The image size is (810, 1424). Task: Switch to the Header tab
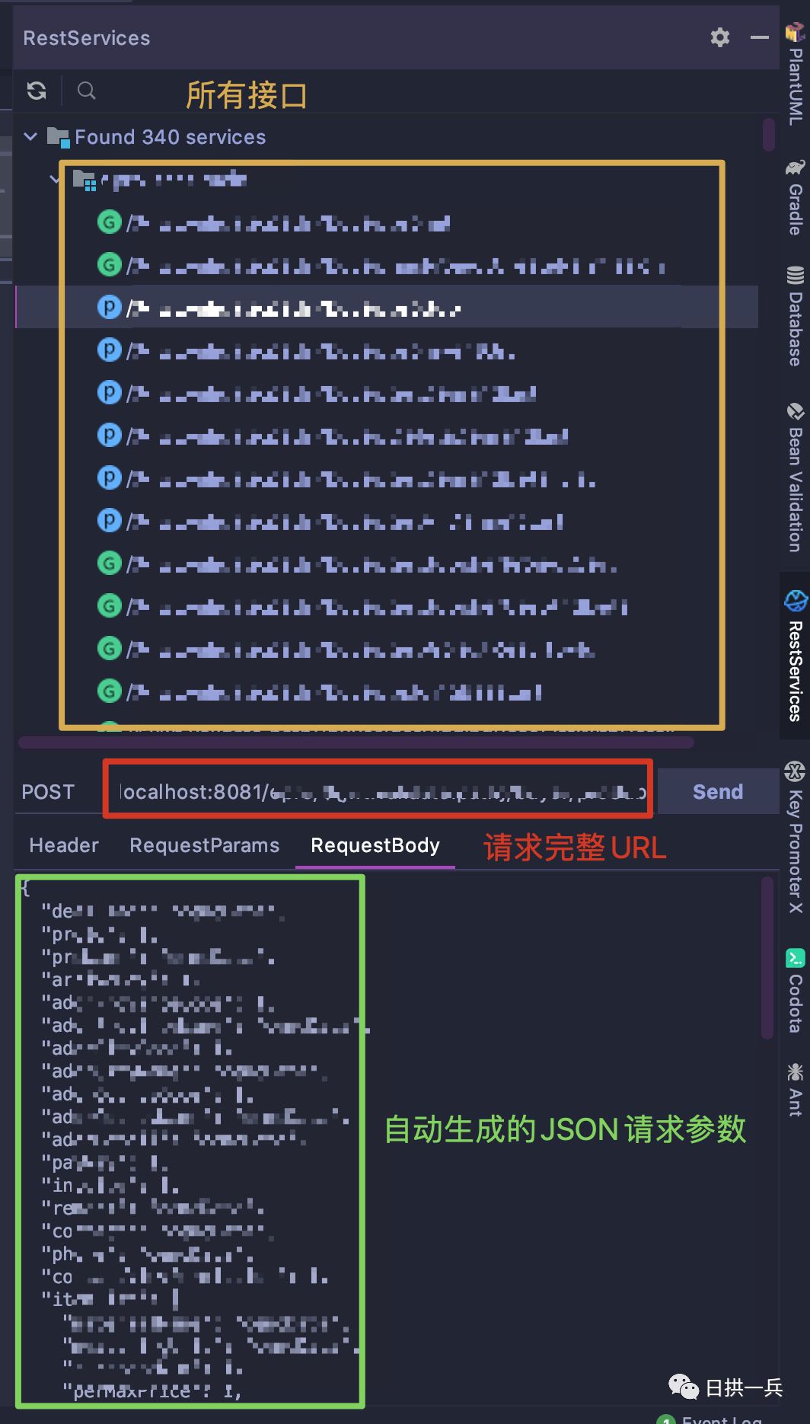(64, 845)
